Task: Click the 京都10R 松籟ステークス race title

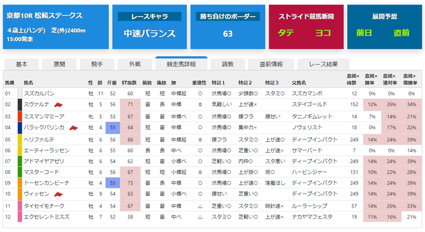Action: pos(44,15)
